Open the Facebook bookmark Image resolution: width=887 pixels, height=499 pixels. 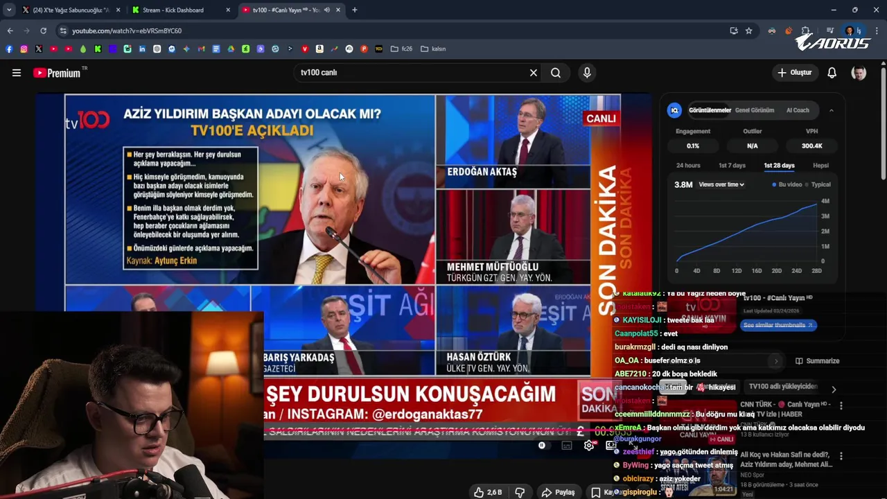[x=9, y=49]
